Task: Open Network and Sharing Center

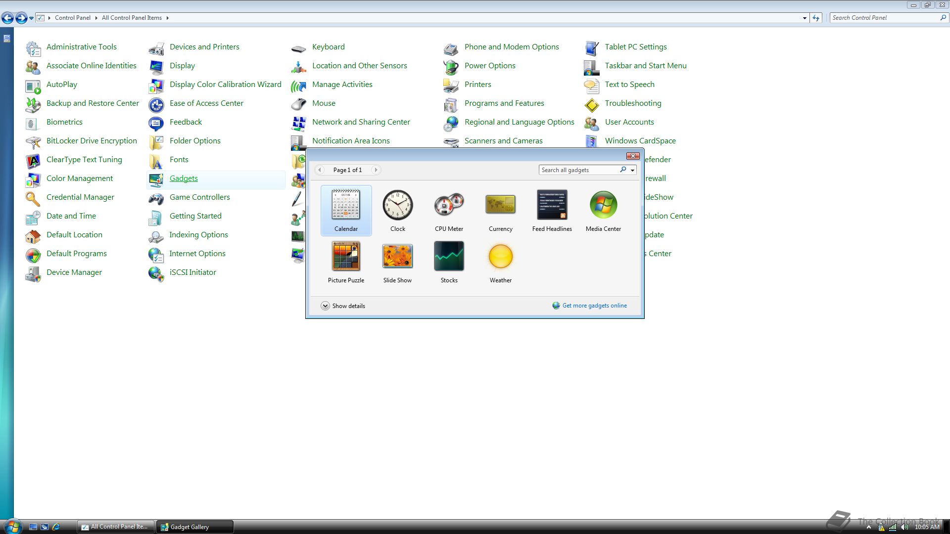Action: coord(361,122)
